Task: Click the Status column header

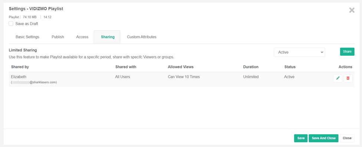Action: pos(290,67)
